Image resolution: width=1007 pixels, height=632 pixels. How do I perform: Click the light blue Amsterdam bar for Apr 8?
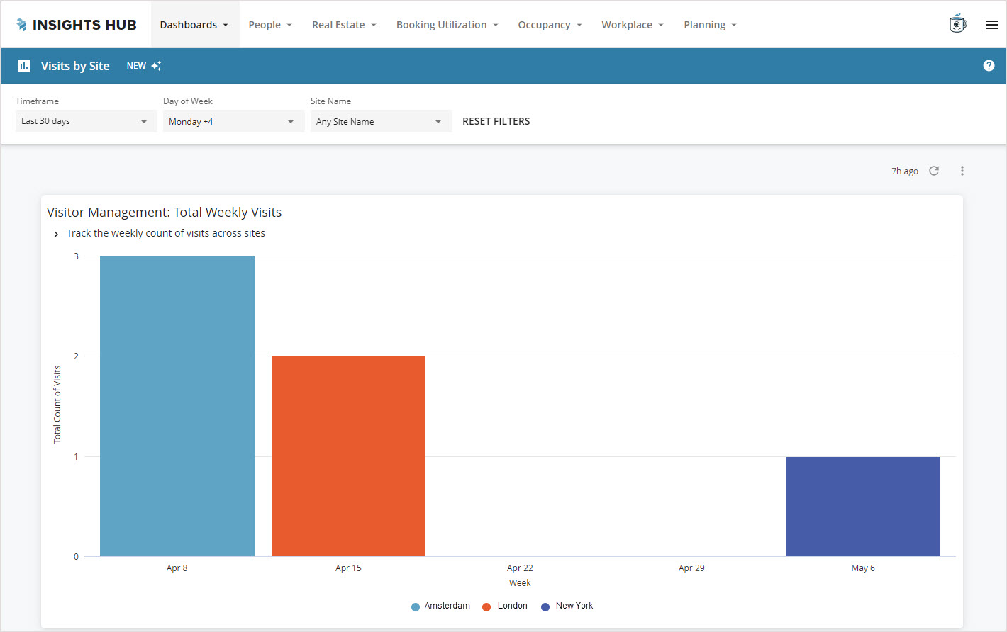click(x=177, y=406)
